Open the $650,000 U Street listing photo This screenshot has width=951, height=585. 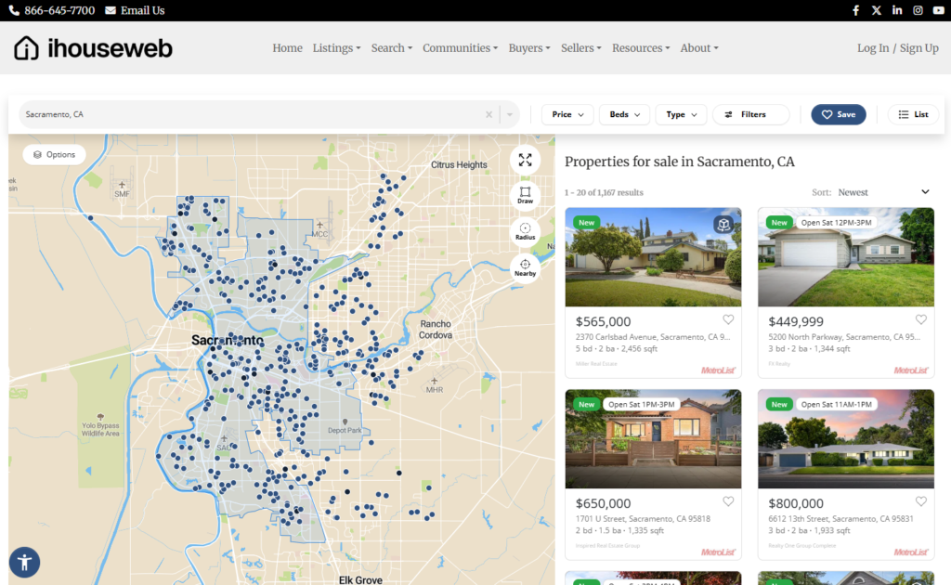coord(653,439)
